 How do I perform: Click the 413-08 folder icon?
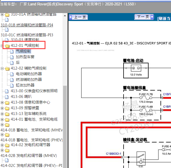[7, 103]
